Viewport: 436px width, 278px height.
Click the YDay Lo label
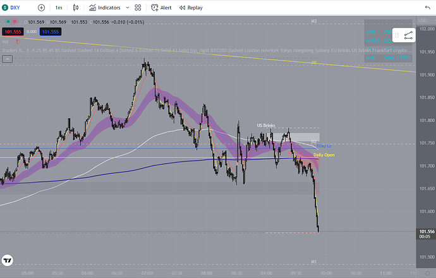click(x=324, y=146)
